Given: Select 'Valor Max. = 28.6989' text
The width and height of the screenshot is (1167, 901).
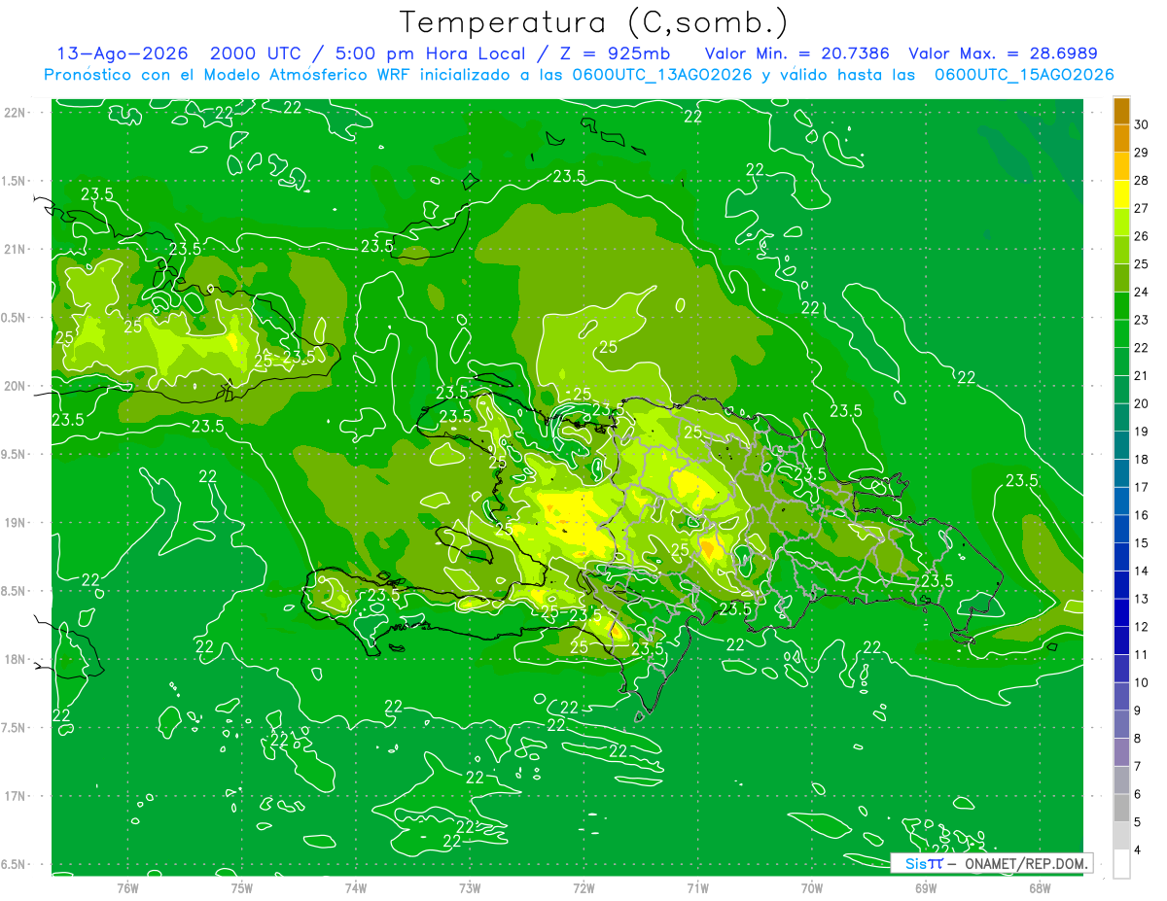Looking at the screenshot, I should [x=1003, y=53].
